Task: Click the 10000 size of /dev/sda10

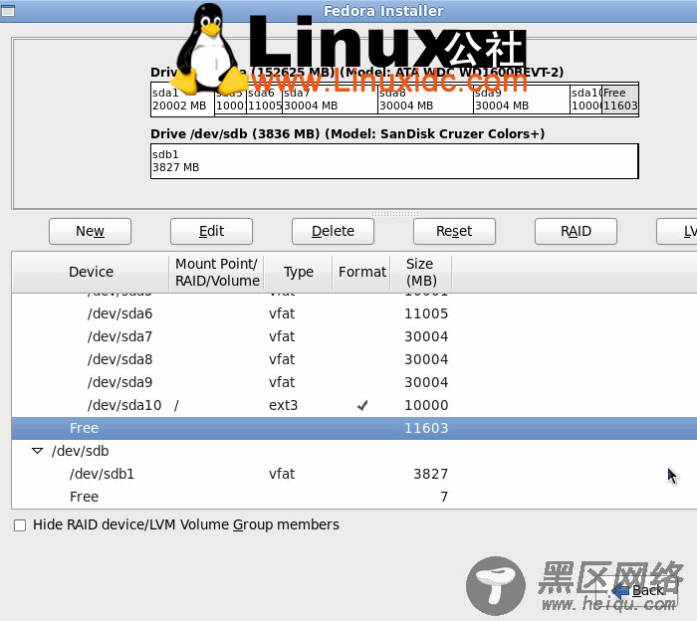Action: pos(426,405)
